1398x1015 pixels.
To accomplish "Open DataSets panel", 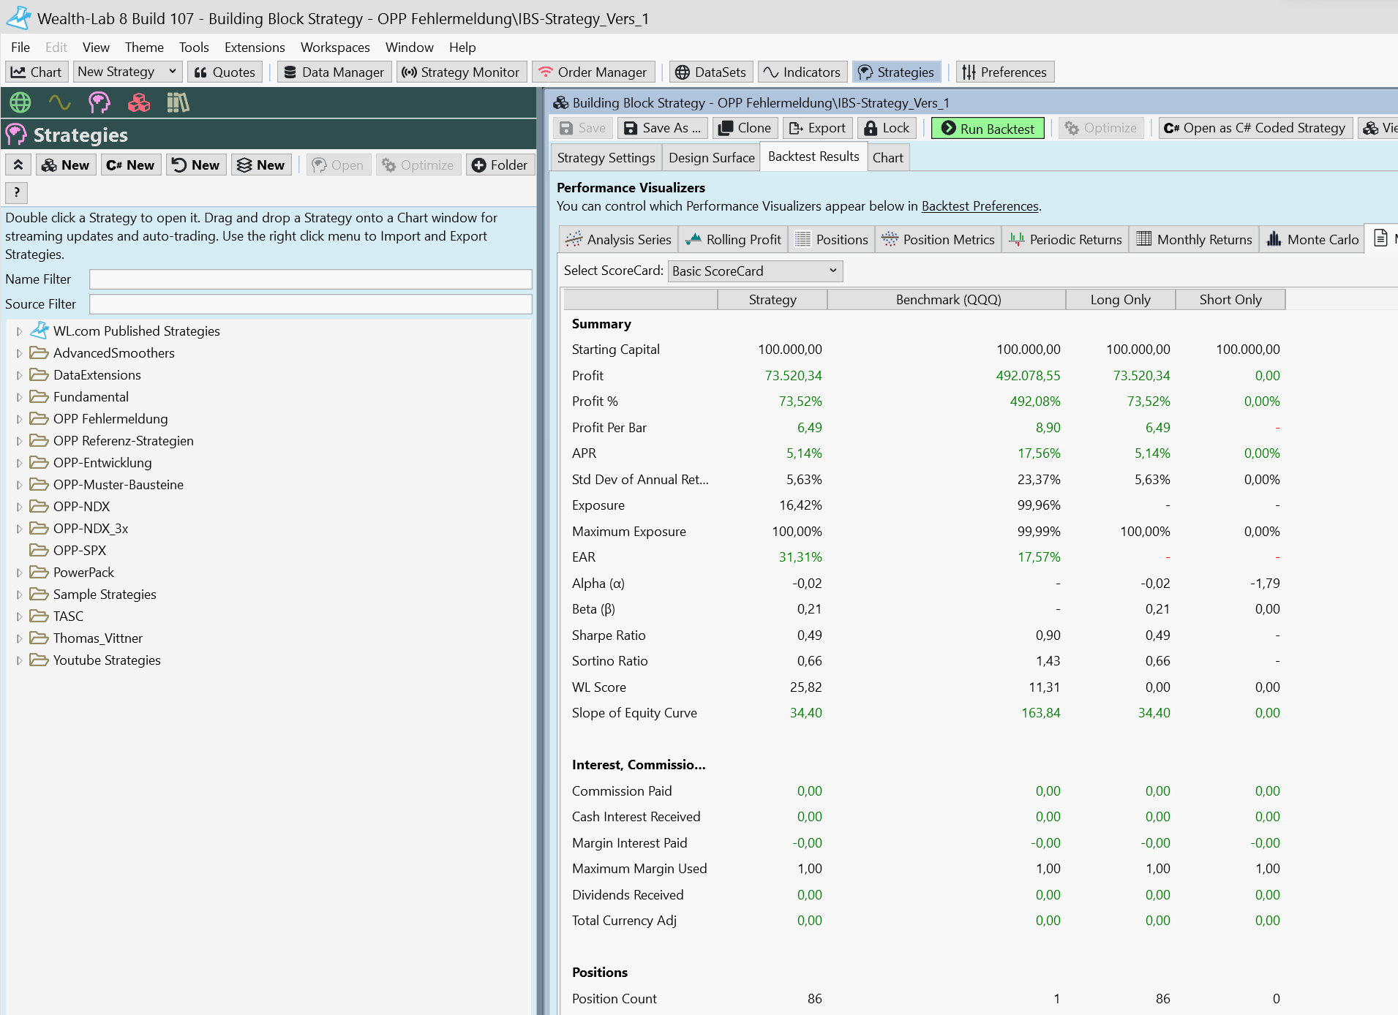I will [x=711, y=72].
